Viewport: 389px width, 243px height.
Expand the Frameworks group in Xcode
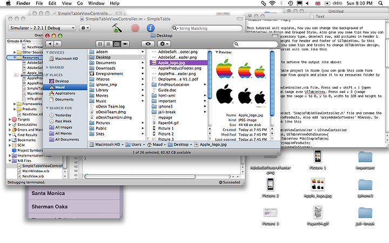pyautogui.click(x=15, y=104)
